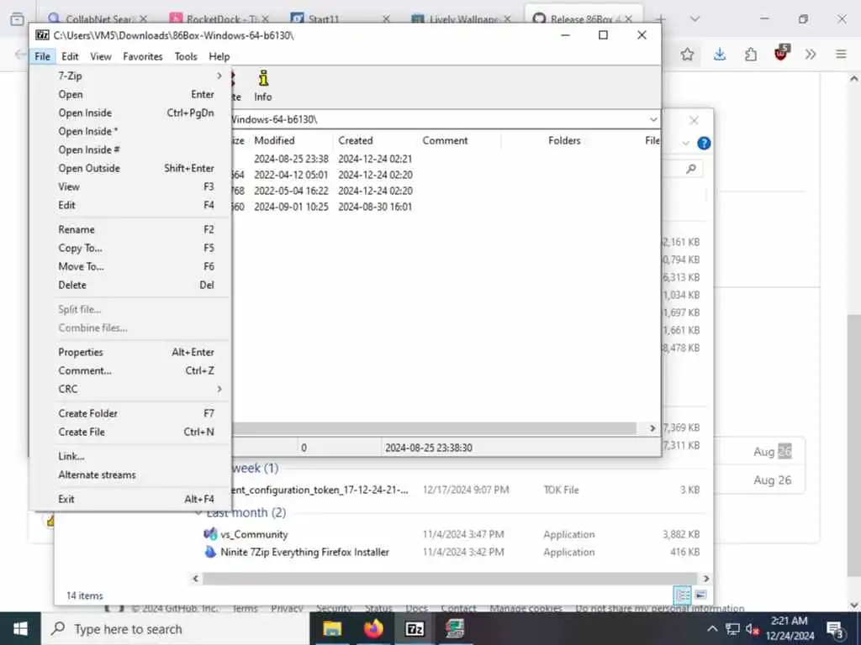Click Explorer horizontal scrollbar right arrow
The width and height of the screenshot is (861, 645).
tap(706, 578)
